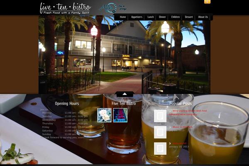Viewport: 249px width, 166px height.
Task: Open the post dated January 20, 2013
Action: pos(179,143)
